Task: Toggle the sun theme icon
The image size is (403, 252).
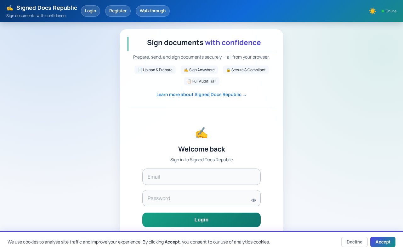Action: coord(372,11)
